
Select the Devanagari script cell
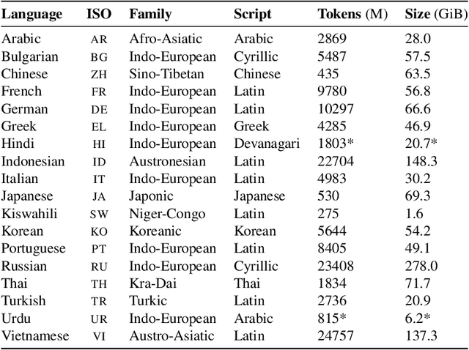tap(267, 144)
